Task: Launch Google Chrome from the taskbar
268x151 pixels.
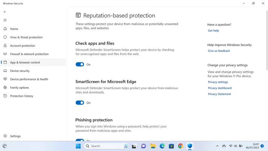Action: [x=180, y=146]
